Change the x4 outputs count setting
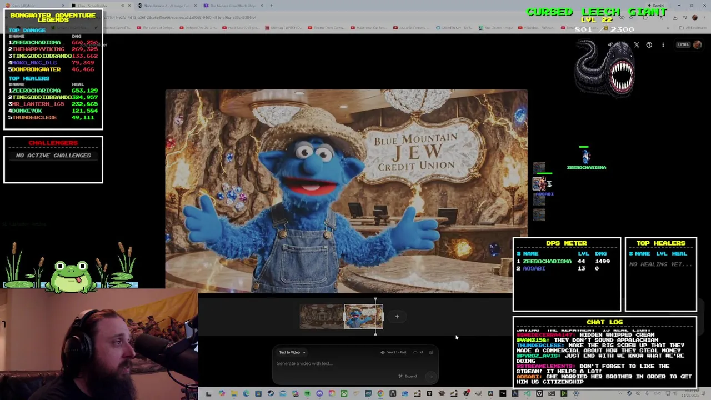This screenshot has width=711, height=400. (x=419, y=352)
